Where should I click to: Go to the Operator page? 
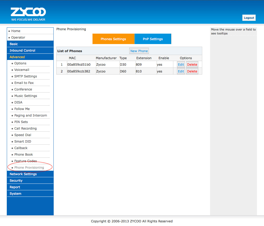pos(18,38)
